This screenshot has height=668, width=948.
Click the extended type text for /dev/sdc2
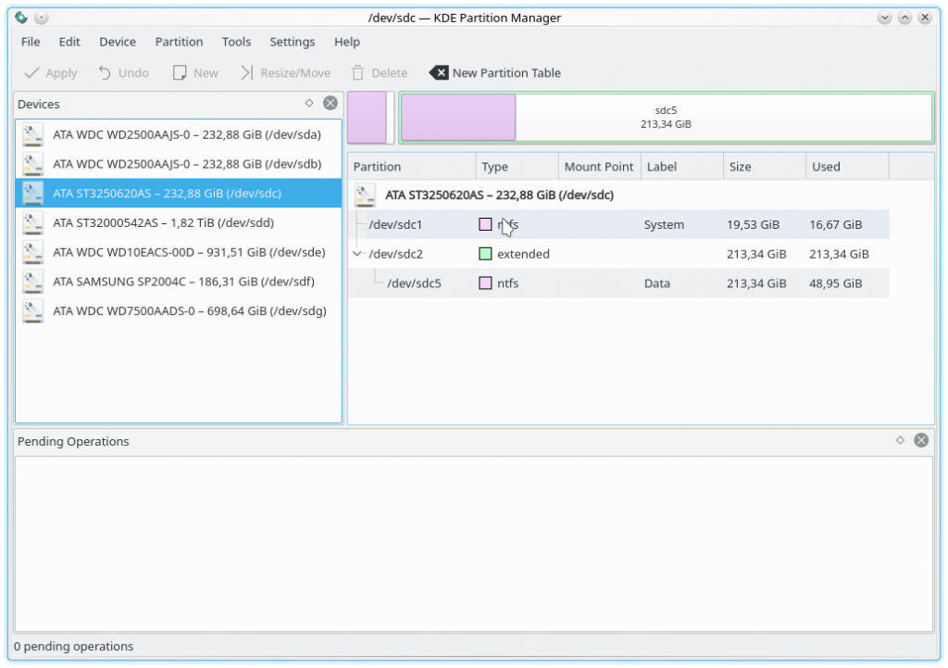523,254
